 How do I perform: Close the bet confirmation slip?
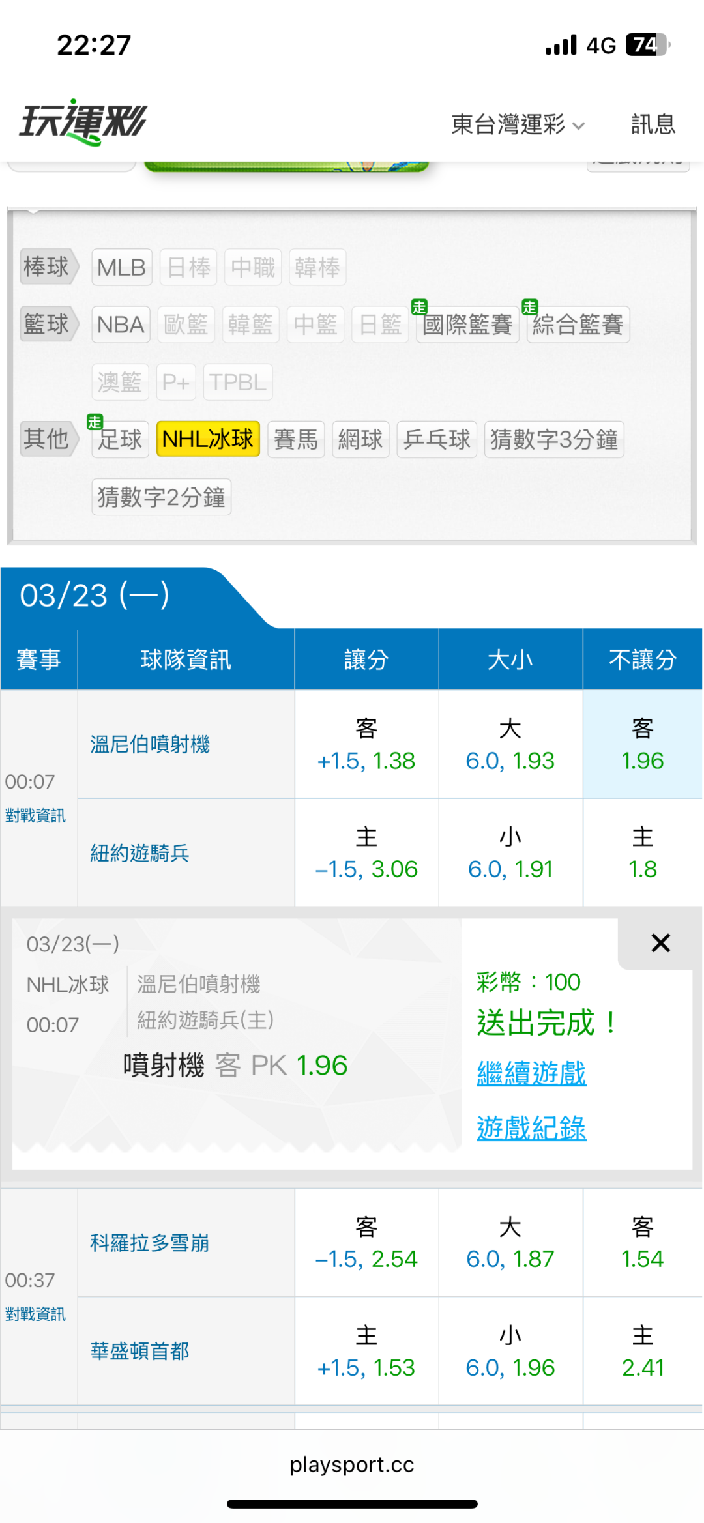[x=660, y=942]
